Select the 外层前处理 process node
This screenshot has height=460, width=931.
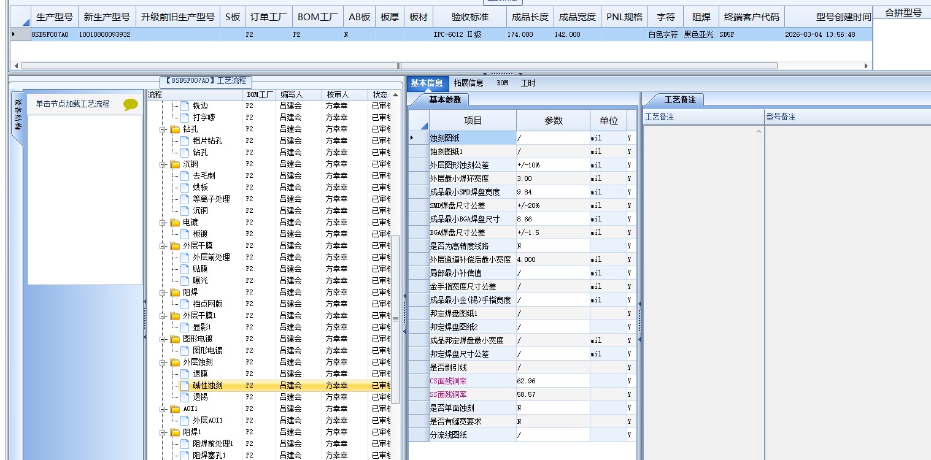pos(211,258)
